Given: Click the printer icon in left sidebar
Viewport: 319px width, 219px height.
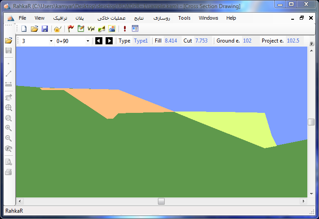Looking at the screenshot, I should point(9,172).
